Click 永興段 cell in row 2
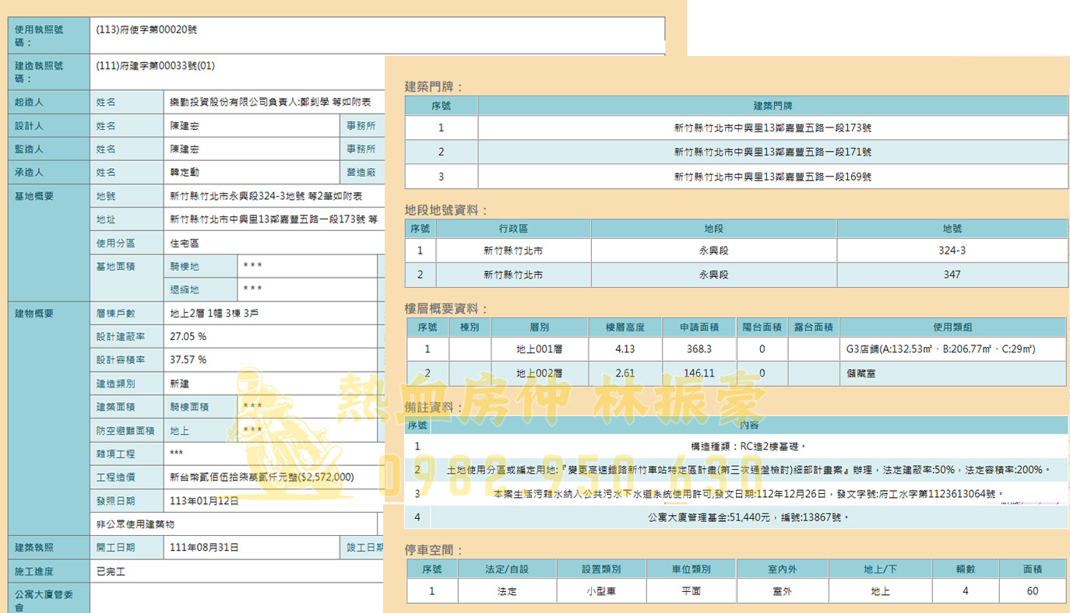This screenshot has width=1070, height=613. point(713,274)
